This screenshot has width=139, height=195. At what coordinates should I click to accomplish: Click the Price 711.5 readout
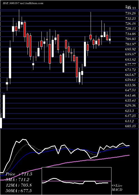(19, 174)
